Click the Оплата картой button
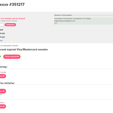Image resolution: width=113 pixels, height=113 pixels. (12, 56)
